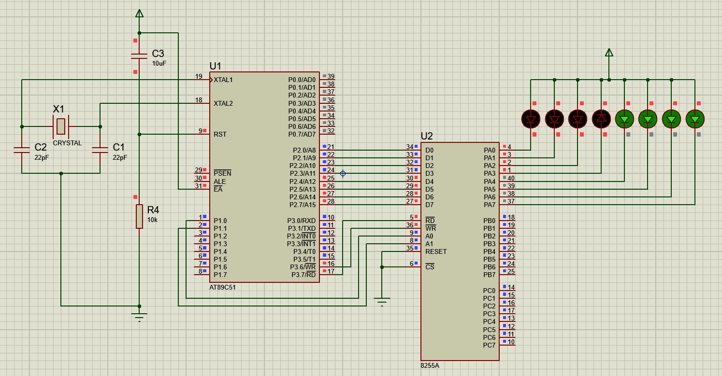
Task: Select capacitor C3 symbol
Action: tap(139, 56)
